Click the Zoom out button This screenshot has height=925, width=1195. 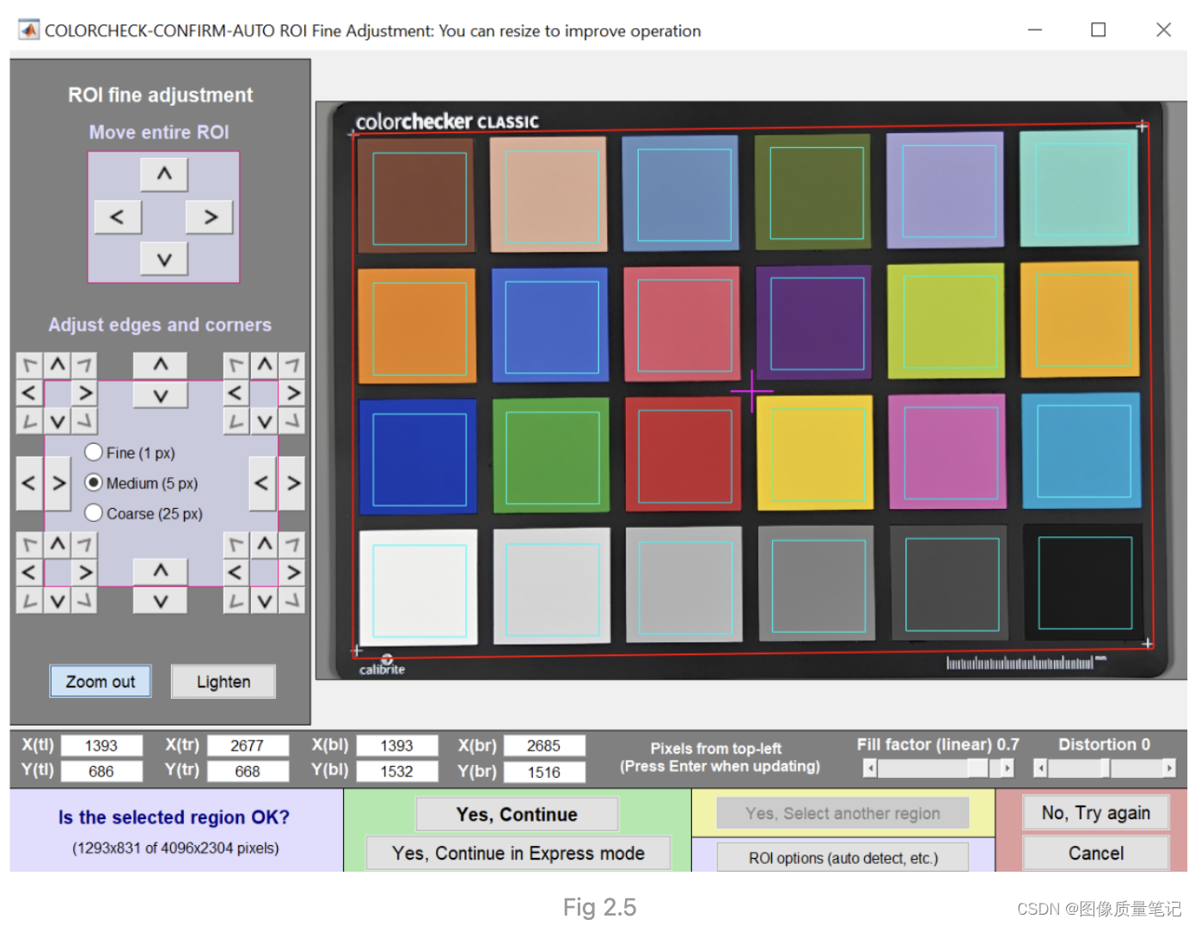click(101, 682)
